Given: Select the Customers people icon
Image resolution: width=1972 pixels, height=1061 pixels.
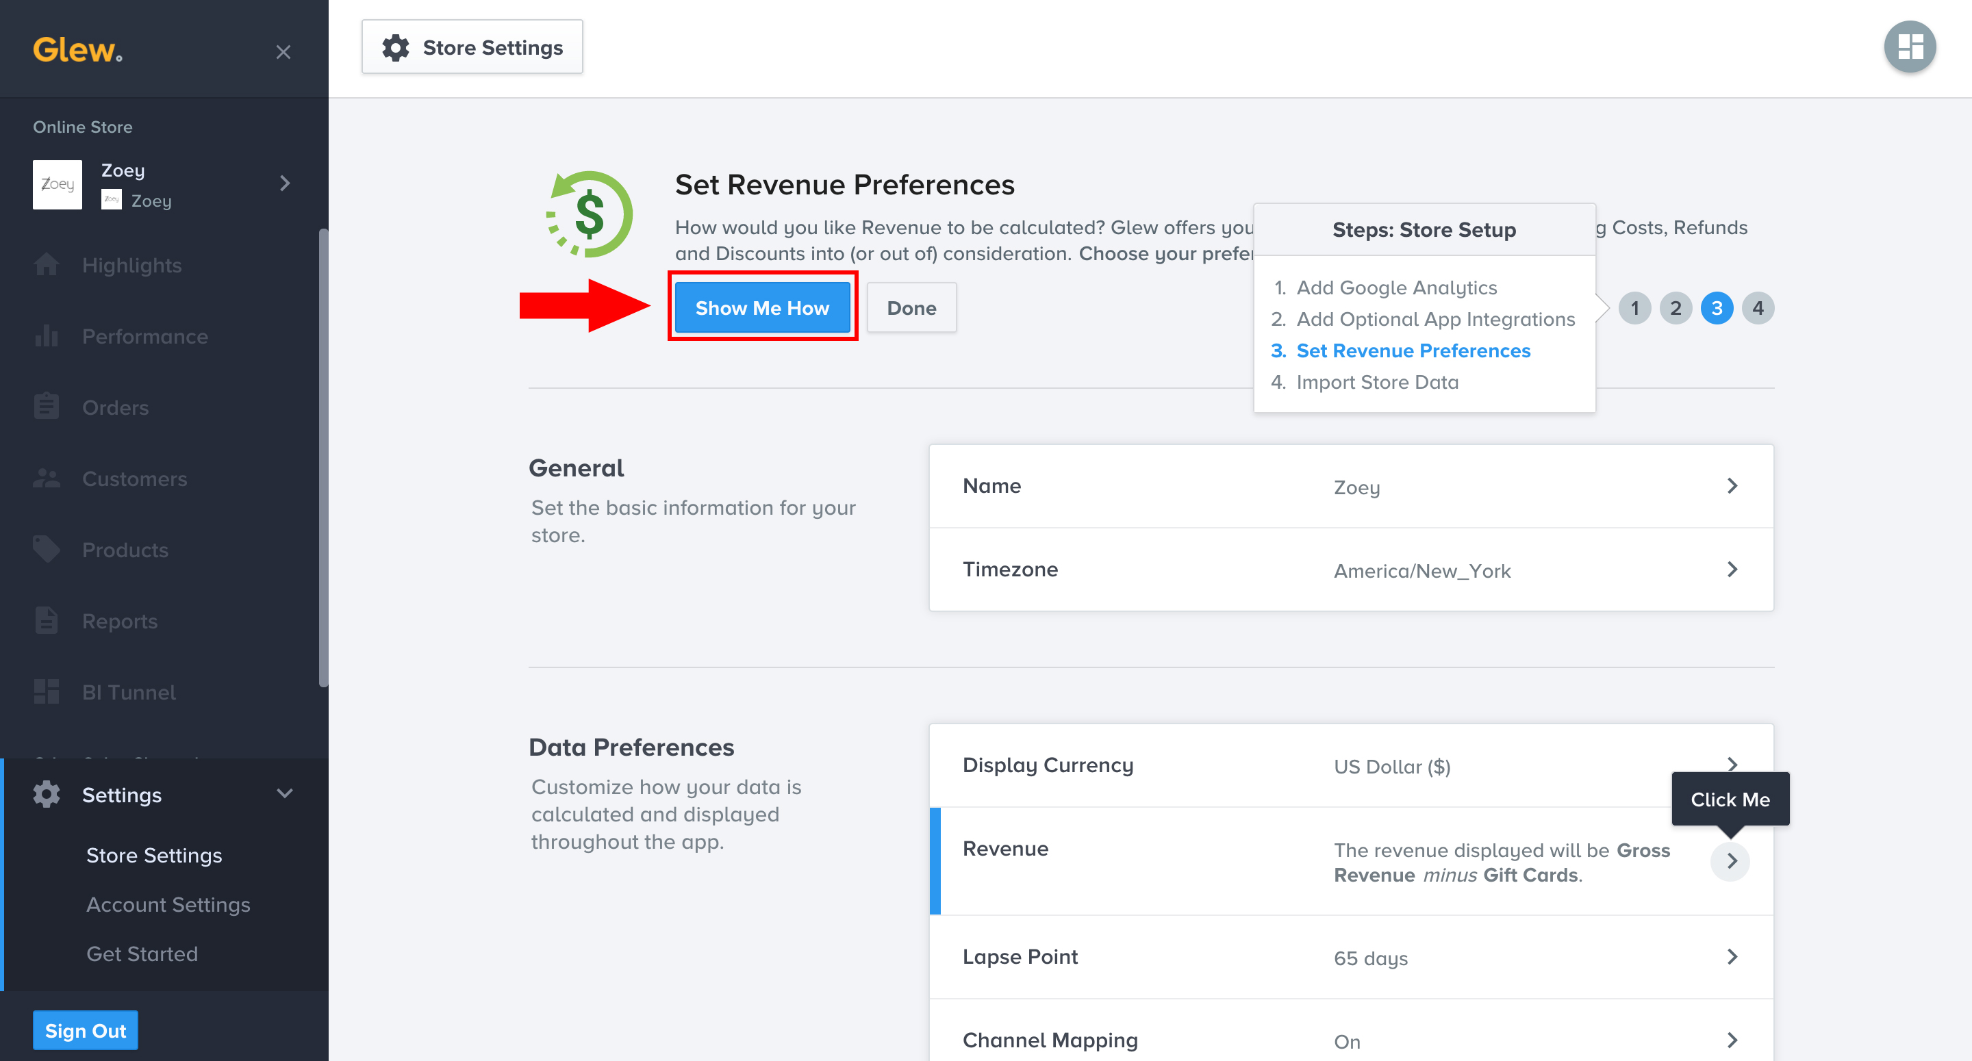Looking at the screenshot, I should (46, 478).
